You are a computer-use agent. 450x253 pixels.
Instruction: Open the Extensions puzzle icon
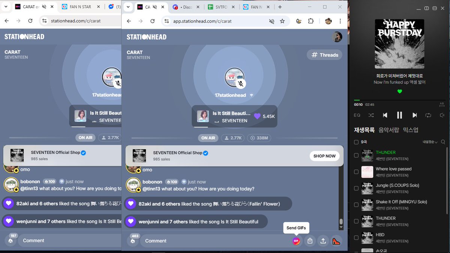(x=311, y=21)
